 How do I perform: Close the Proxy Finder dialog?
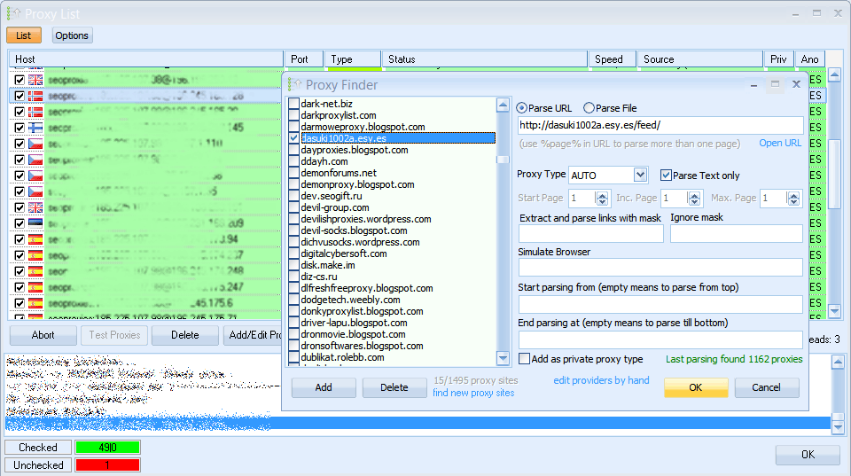796,84
